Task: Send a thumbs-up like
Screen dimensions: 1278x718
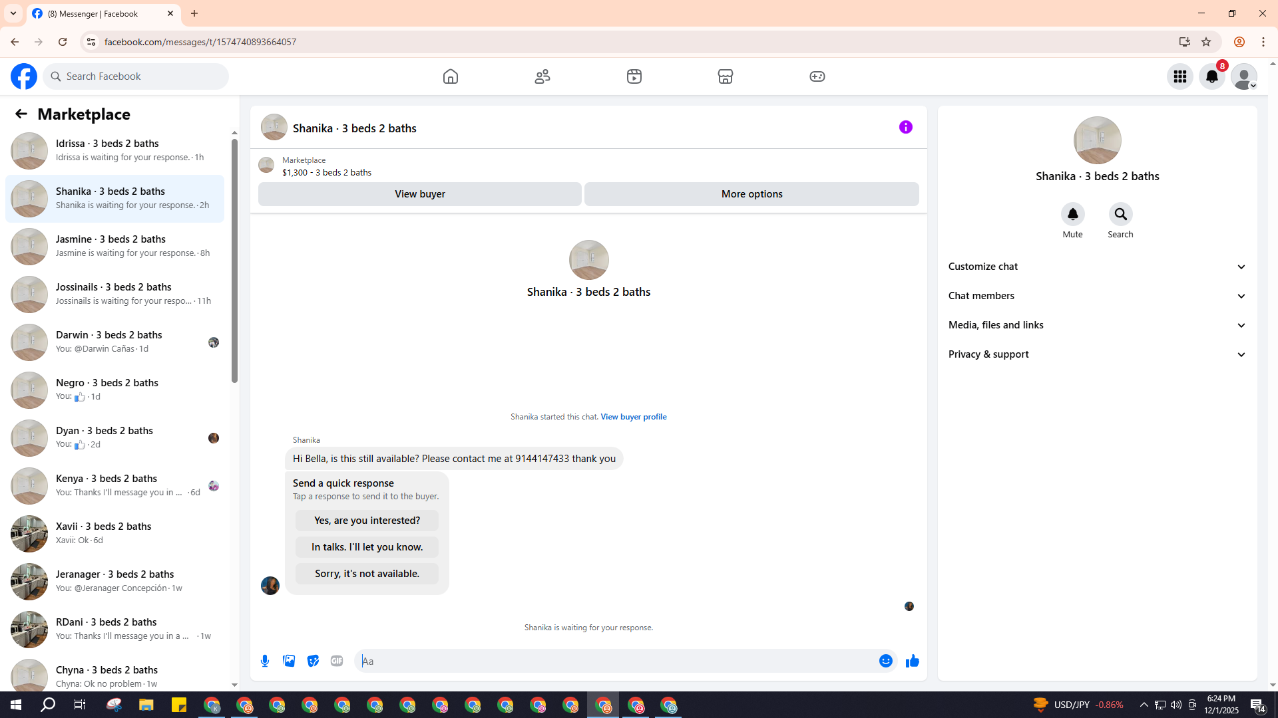Action: 913,661
